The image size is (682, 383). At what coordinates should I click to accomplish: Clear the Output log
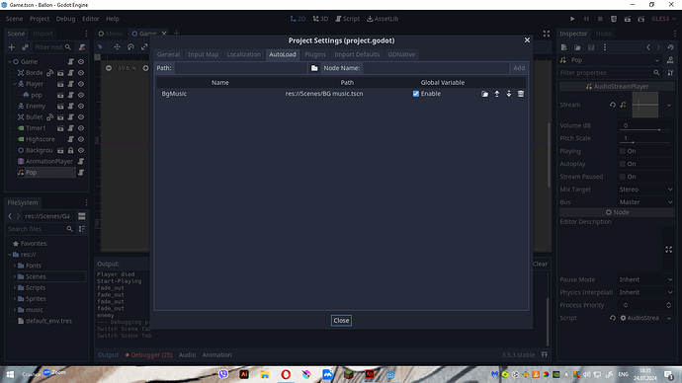(x=540, y=264)
